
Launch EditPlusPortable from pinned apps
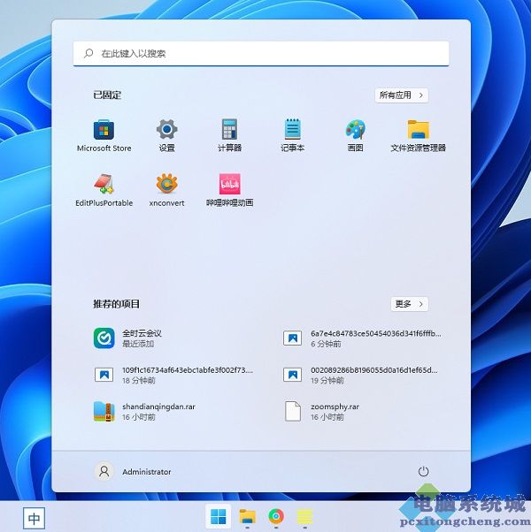104,190
